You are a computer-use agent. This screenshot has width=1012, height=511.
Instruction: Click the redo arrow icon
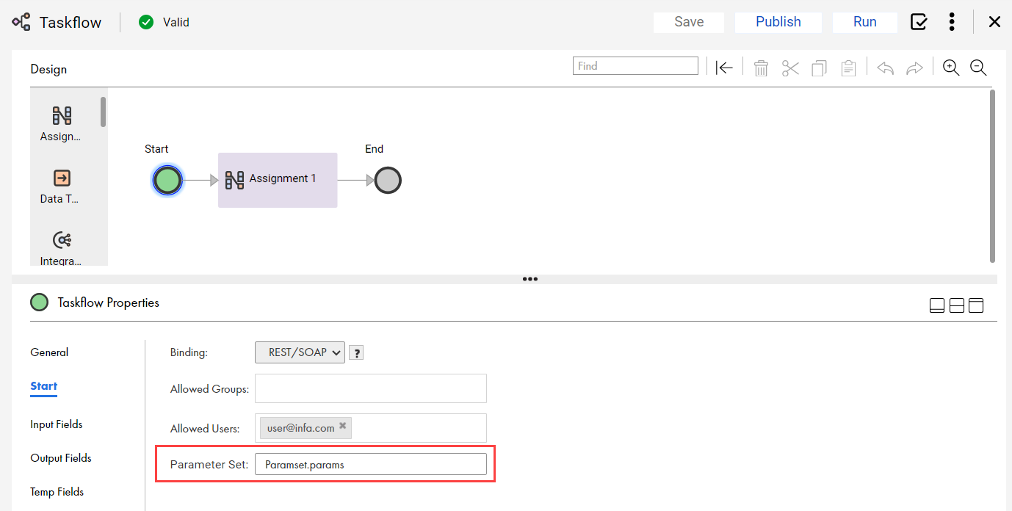914,68
